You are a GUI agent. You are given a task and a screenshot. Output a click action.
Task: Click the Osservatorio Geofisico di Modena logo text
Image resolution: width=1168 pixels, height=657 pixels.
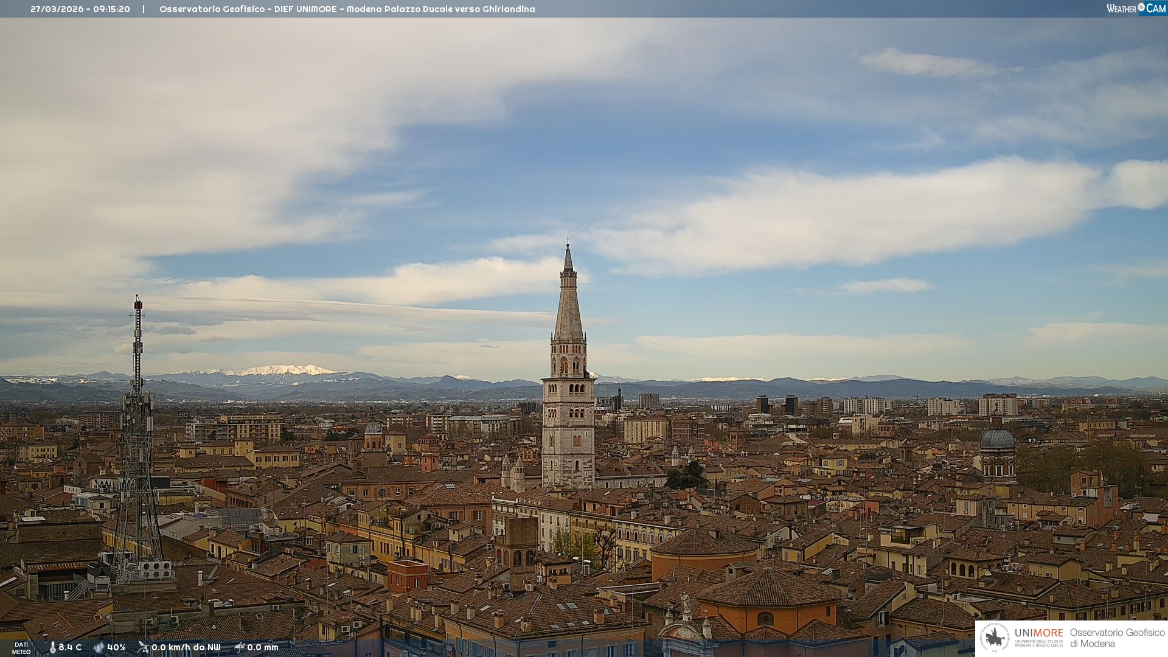pos(1117,638)
